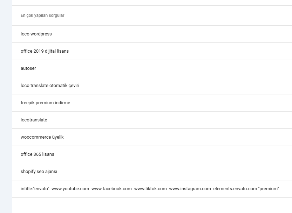This screenshot has height=213, width=292.
Task: Click '-www.facebook.com' in the envato query
Action: pyautogui.click(x=111, y=189)
